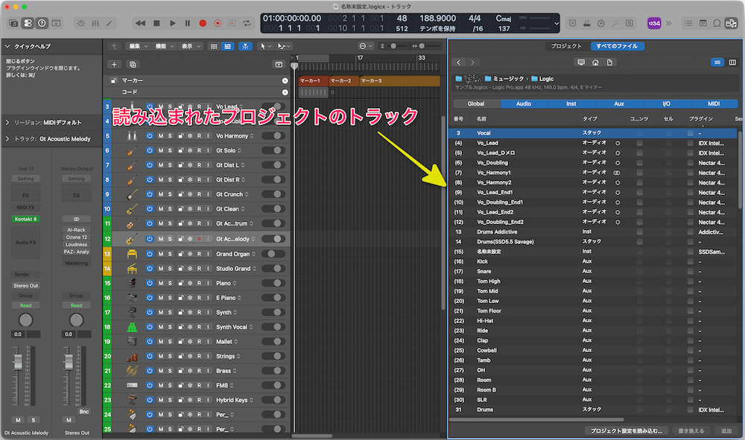
Task: Toggle power button on Strings track
Action: [149, 356]
